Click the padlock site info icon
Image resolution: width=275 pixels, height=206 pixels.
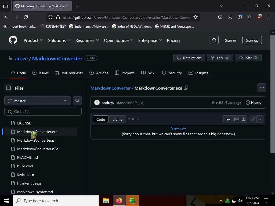click(58, 17)
